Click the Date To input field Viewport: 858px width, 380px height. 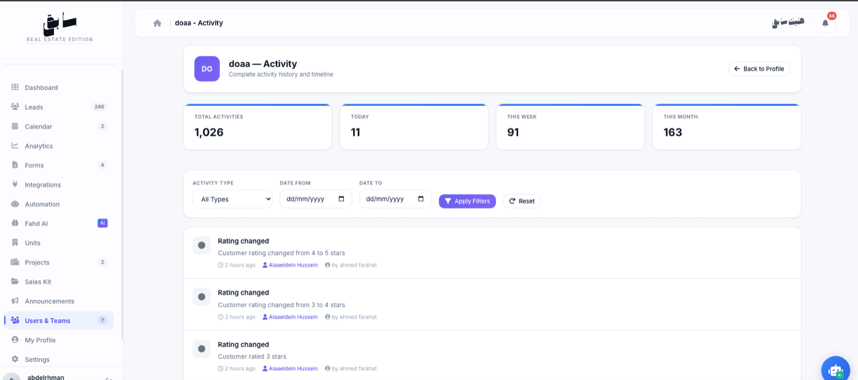pyautogui.click(x=395, y=199)
